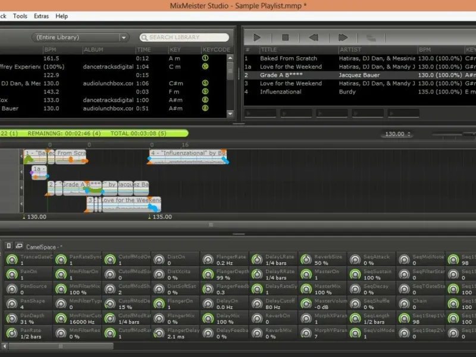476x357 pixels.
Task: Skip to next track with forward icon
Action: [343, 37]
